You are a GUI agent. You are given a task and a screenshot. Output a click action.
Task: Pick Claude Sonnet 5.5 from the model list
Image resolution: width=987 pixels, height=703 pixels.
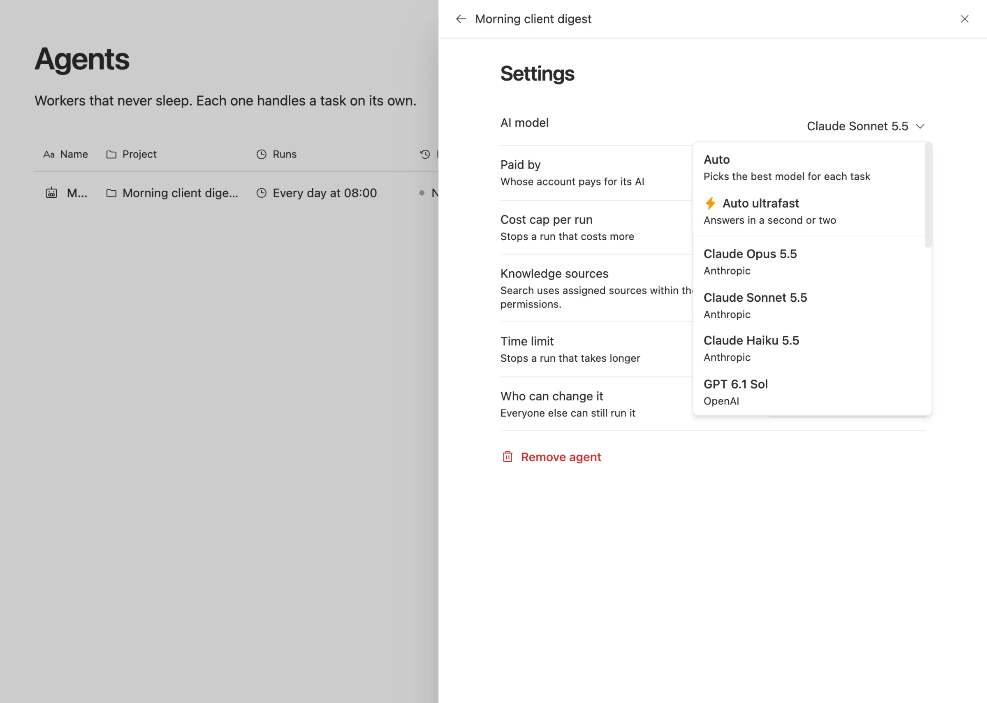coord(809,305)
